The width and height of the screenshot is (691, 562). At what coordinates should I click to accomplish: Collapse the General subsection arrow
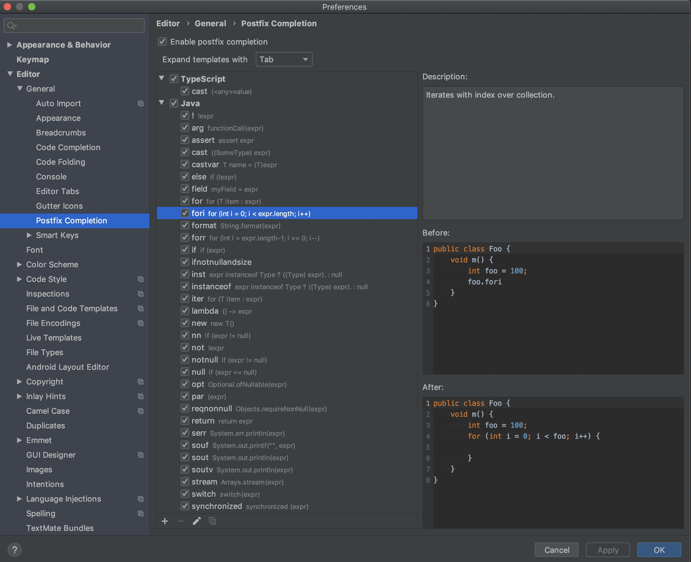20,88
